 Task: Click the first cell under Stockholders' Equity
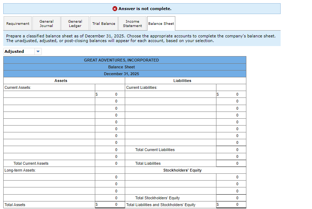[170, 177]
